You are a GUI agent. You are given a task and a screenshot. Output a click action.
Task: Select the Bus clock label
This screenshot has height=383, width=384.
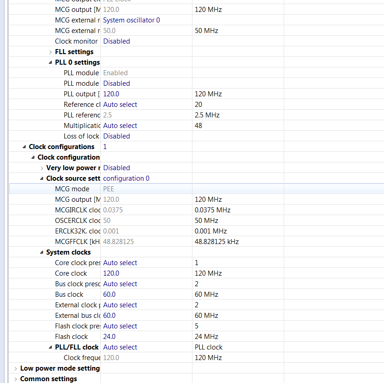69,294
